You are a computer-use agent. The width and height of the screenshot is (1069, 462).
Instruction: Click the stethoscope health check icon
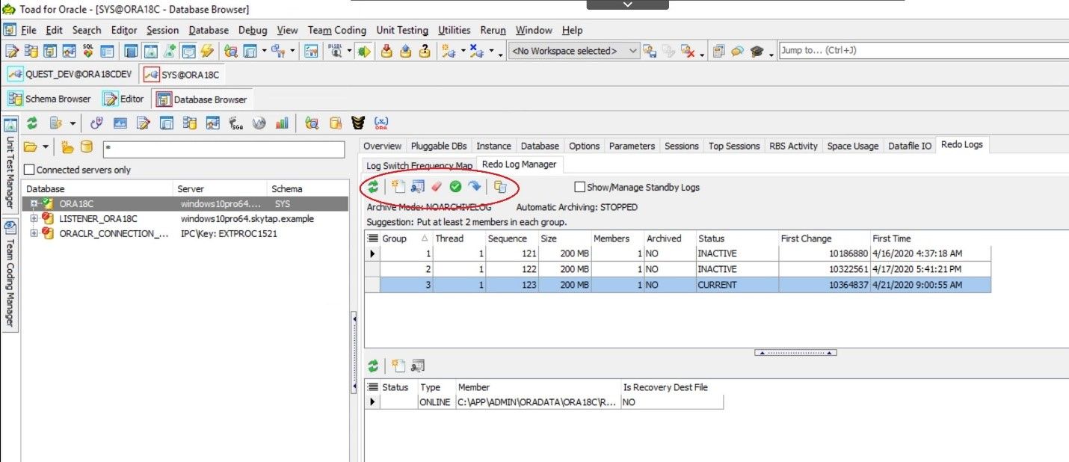click(96, 123)
